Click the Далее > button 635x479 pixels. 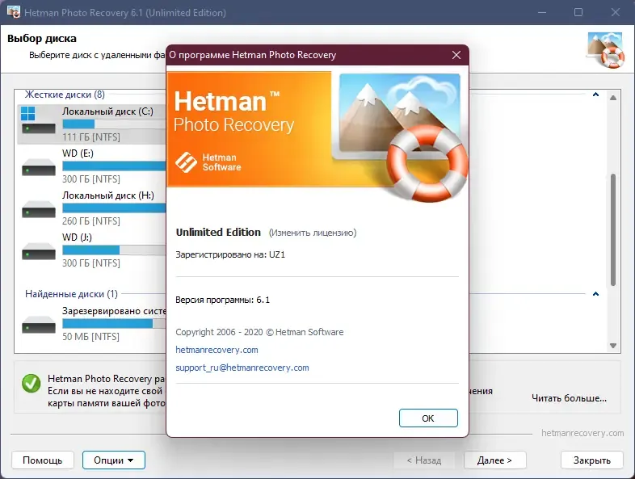click(x=495, y=460)
